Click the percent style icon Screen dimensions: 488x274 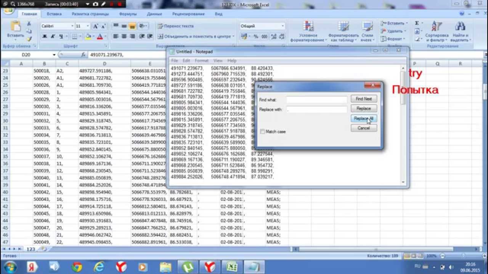[x=256, y=37]
